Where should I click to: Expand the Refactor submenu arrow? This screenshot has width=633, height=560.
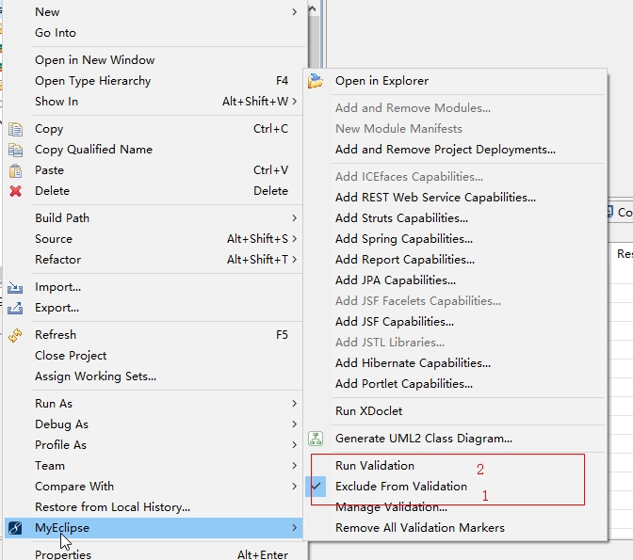point(294,260)
